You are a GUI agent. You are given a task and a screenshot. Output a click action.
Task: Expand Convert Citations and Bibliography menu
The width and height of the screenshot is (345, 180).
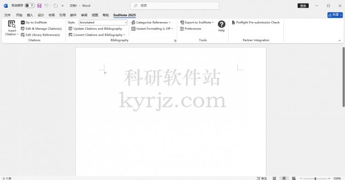97,35
